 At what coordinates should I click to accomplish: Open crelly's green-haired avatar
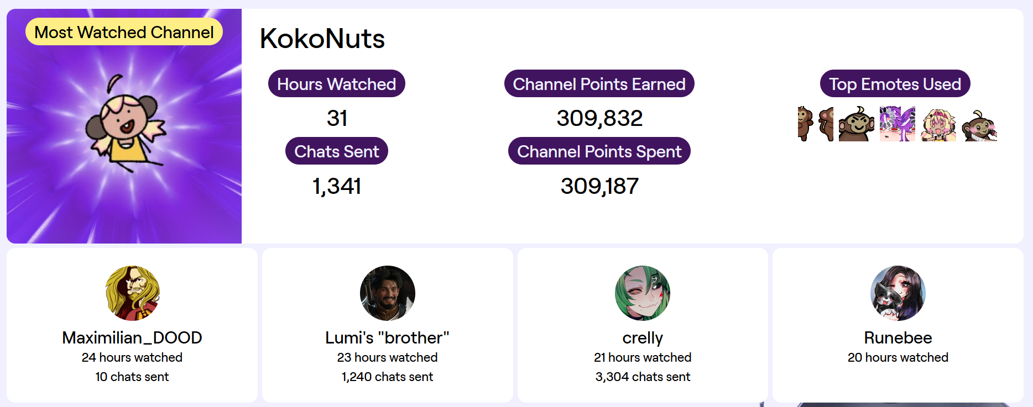point(643,293)
